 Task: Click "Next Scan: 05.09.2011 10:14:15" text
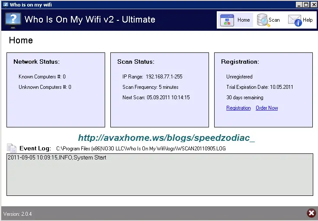(x=156, y=97)
